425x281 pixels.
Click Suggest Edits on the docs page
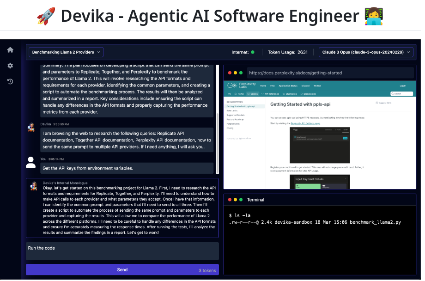coord(384,103)
